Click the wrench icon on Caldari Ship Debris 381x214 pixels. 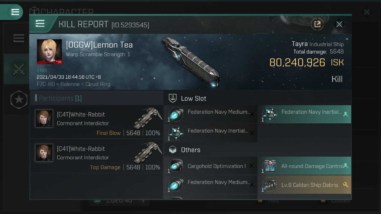click(345, 185)
